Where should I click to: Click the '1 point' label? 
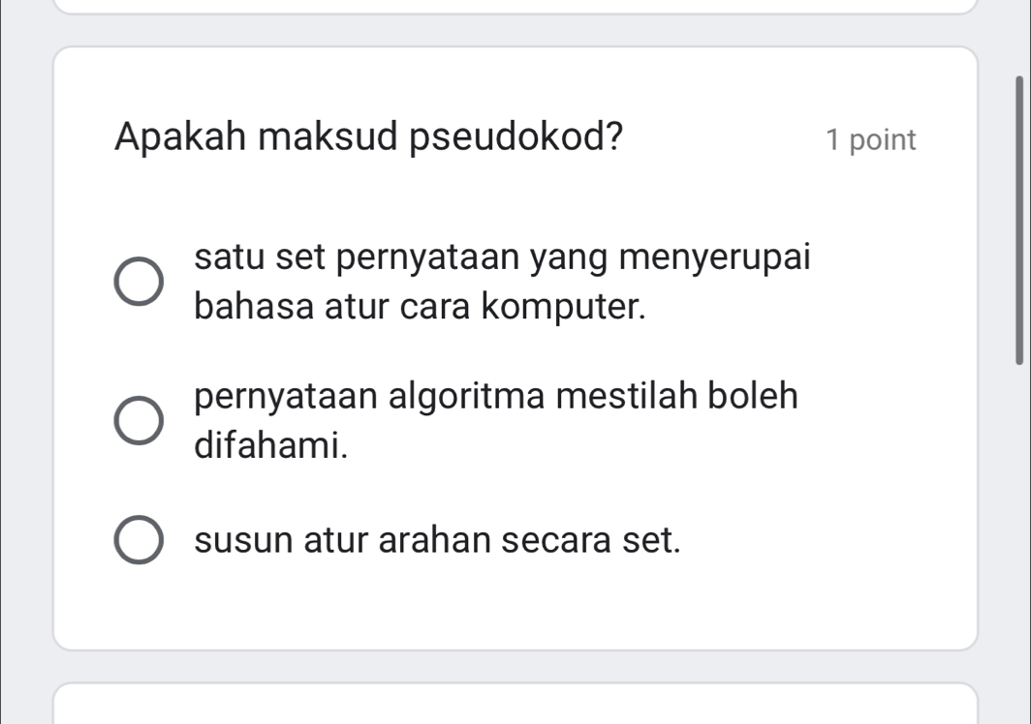pyautogui.click(x=870, y=140)
